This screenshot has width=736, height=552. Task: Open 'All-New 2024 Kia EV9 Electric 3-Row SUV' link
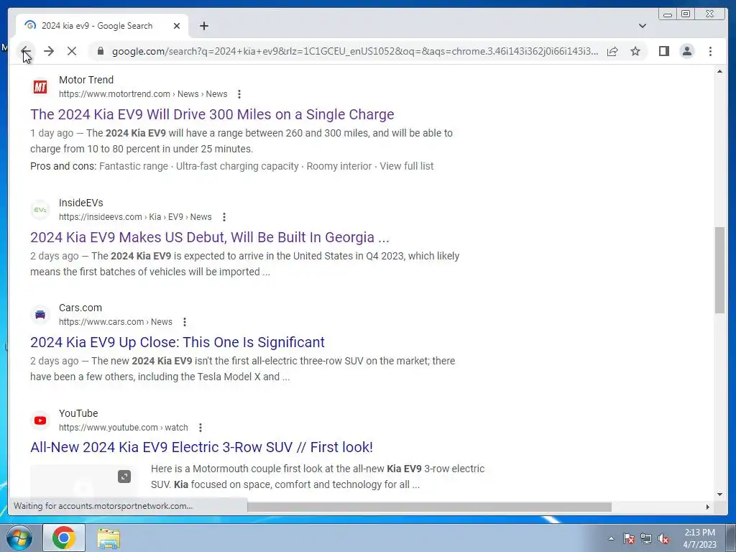[201, 447]
